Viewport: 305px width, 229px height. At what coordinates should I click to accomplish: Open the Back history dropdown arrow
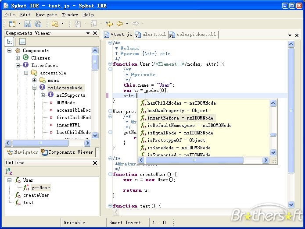tap(127, 24)
